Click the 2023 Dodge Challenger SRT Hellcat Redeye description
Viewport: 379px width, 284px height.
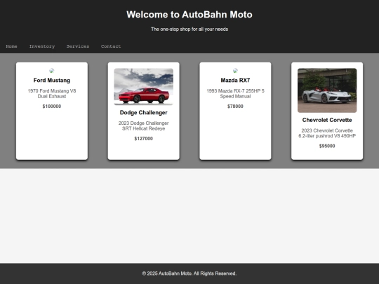tap(144, 126)
